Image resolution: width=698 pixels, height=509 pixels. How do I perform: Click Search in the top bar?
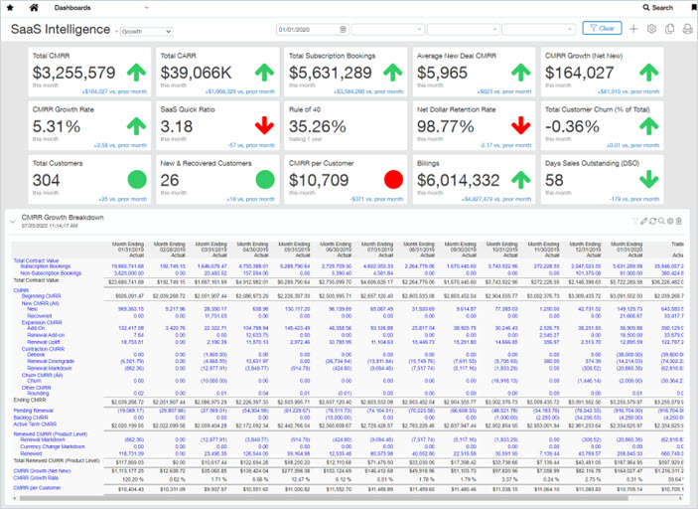[657, 7]
